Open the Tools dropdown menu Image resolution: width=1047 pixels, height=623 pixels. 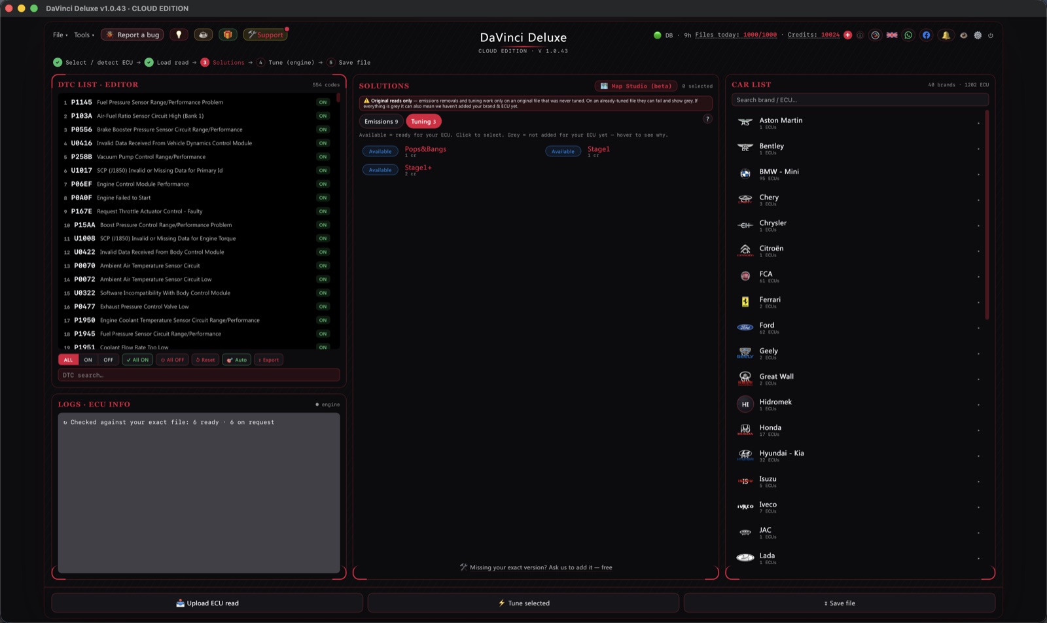click(x=84, y=35)
